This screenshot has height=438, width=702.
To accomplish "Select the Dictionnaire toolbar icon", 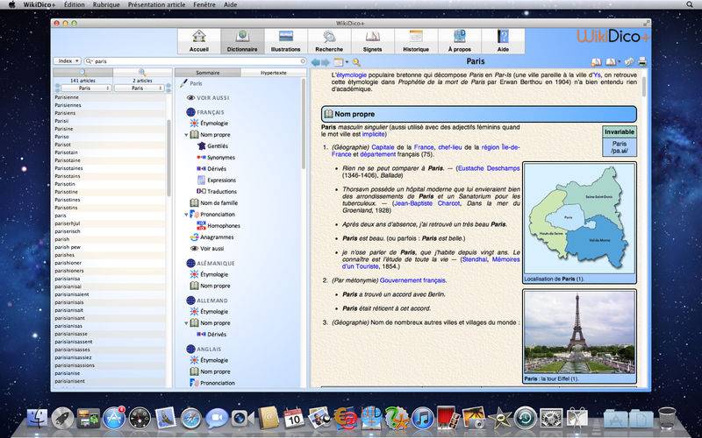I will tap(242, 41).
